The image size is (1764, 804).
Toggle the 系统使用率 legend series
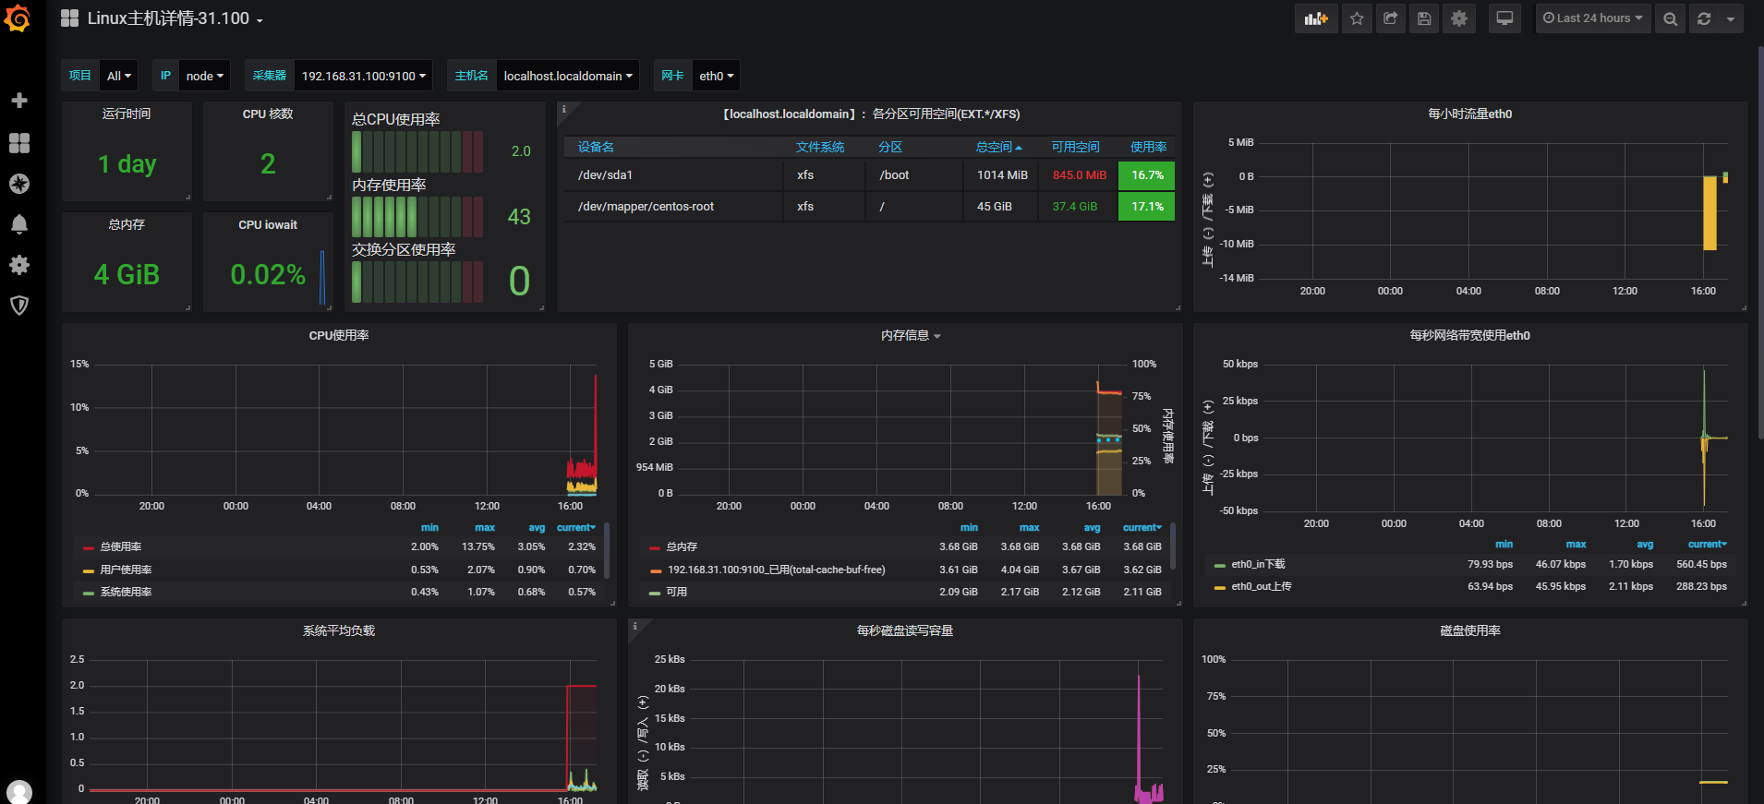(126, 593)
